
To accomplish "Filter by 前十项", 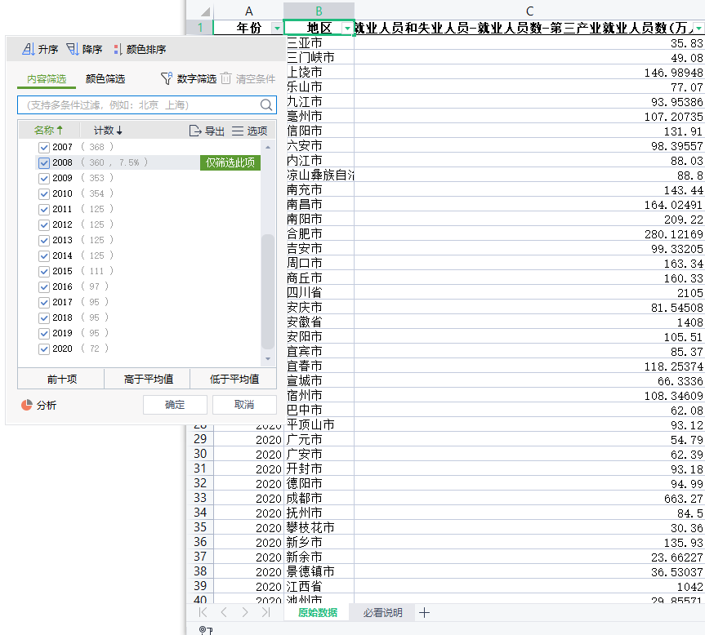I will point(61,379).
